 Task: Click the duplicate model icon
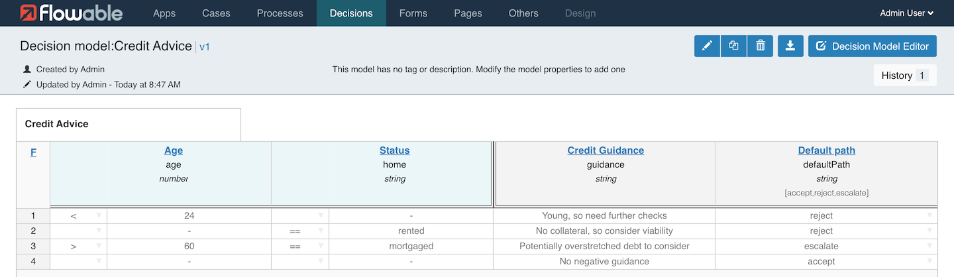[733, 46]
